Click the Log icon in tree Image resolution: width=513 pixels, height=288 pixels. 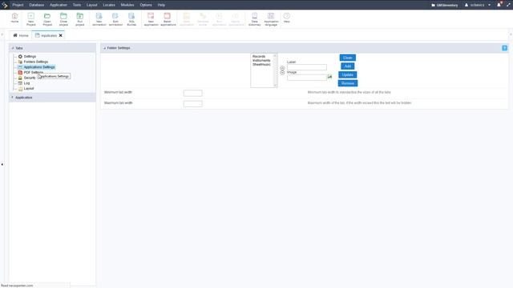[x=20, y=83]
